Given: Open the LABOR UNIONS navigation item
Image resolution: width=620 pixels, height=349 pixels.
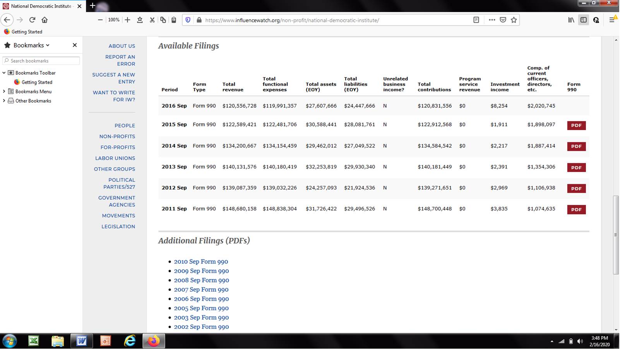Looking at the screenshot, I should tap(115, 158).
